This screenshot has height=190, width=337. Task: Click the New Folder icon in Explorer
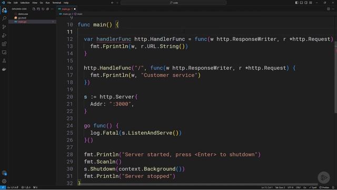[x=38, y=9]
